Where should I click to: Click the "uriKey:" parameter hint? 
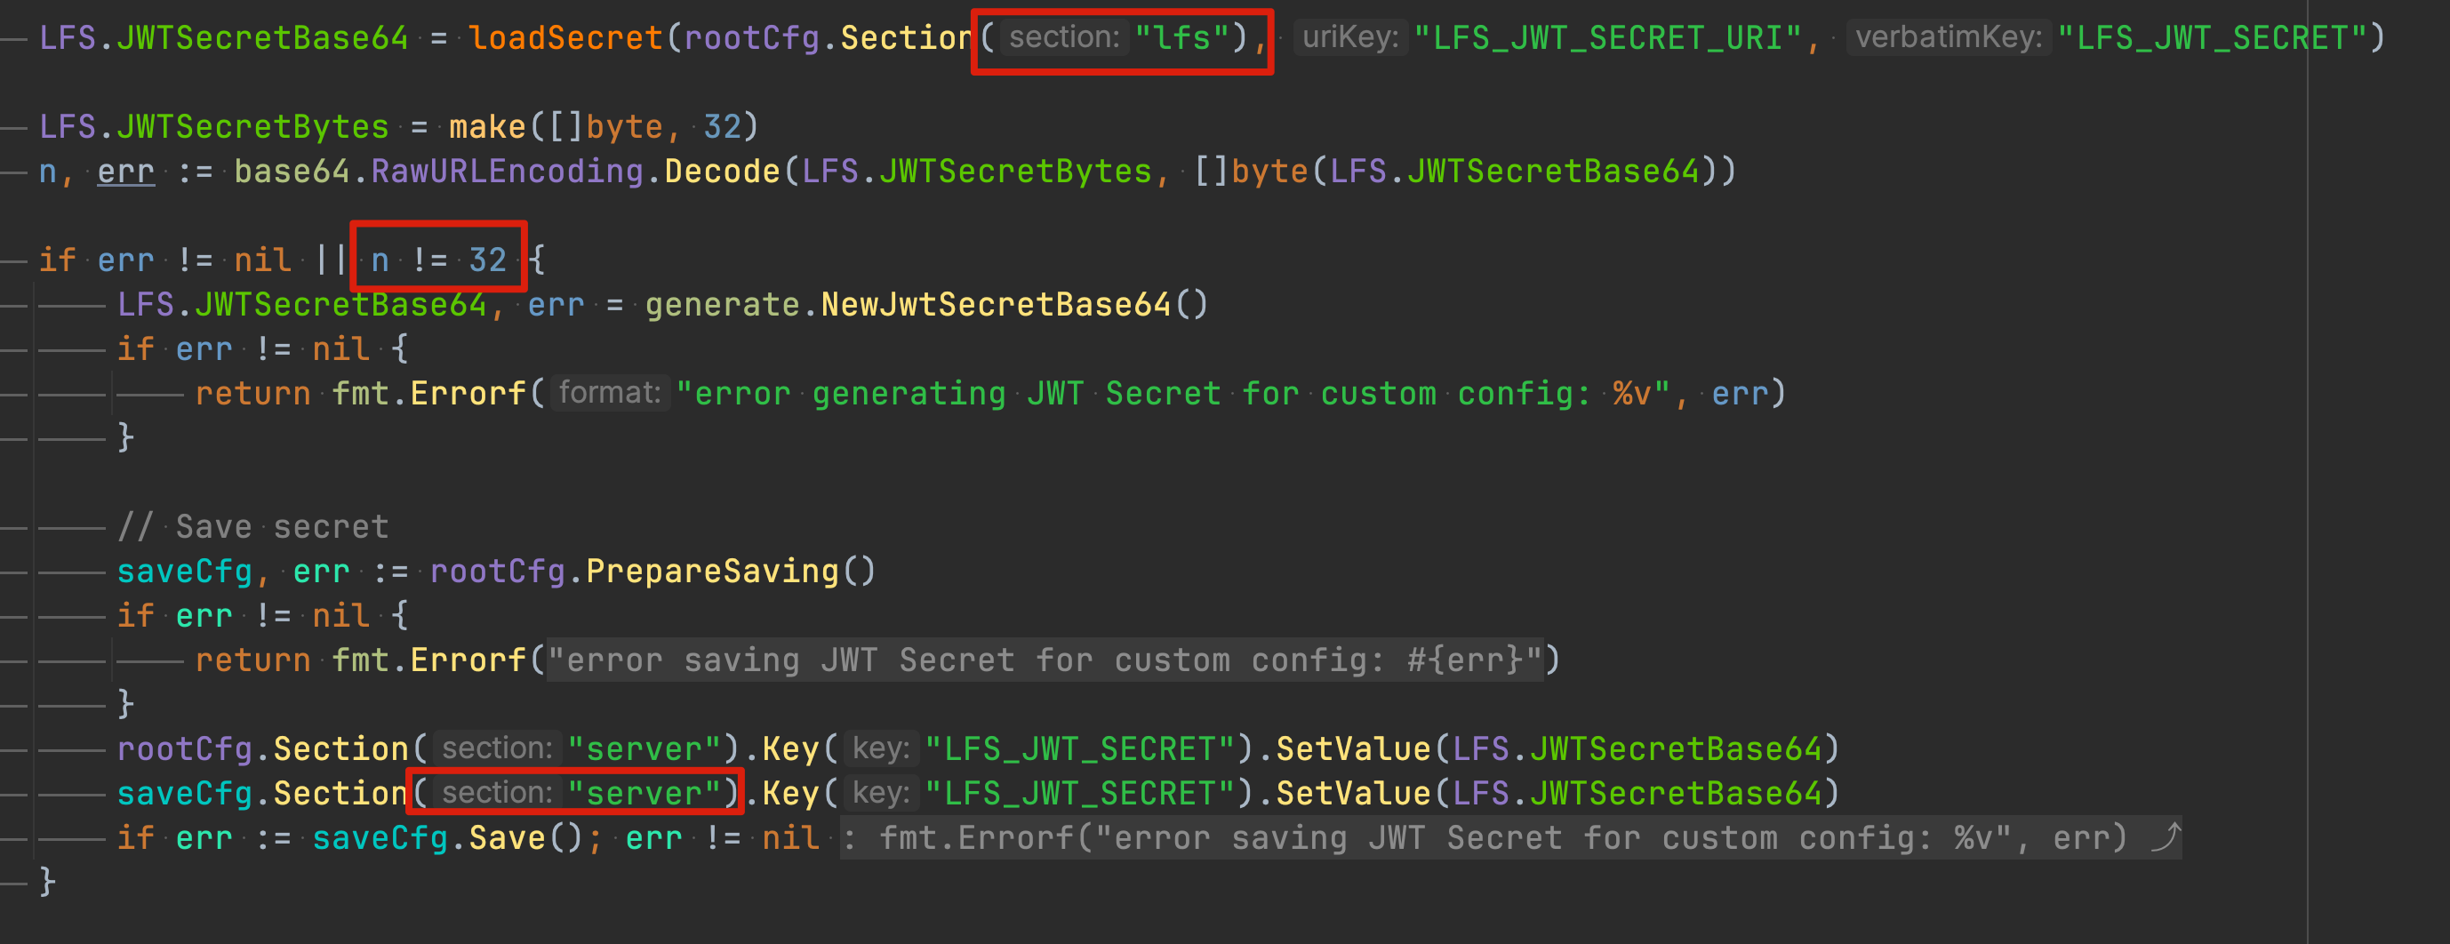(x=1349, y=38)
